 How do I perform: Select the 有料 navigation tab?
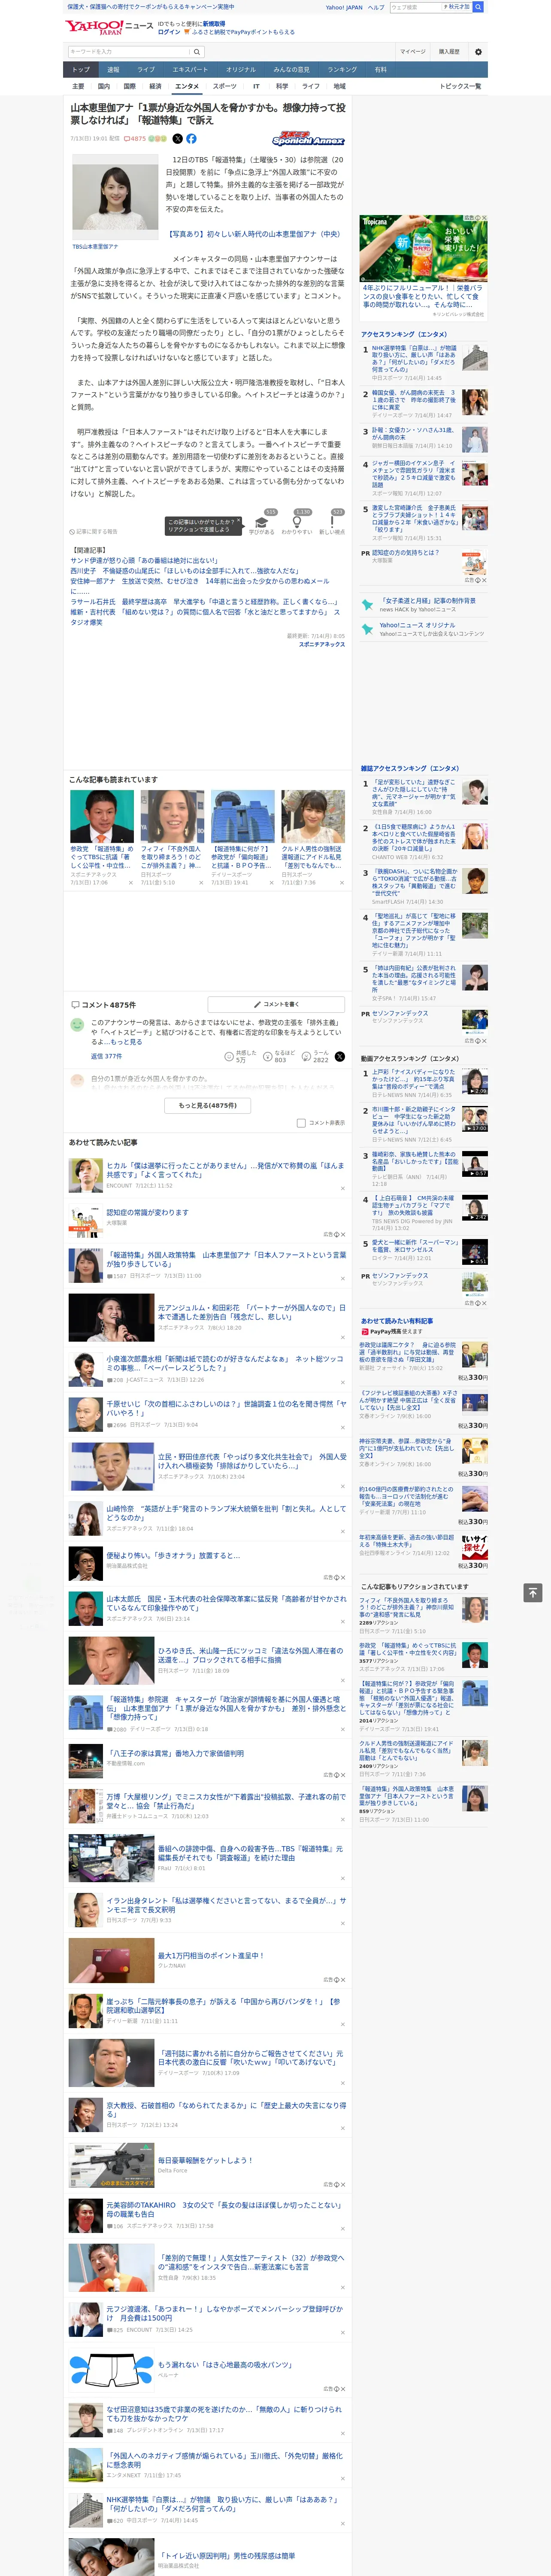point(380,70)
